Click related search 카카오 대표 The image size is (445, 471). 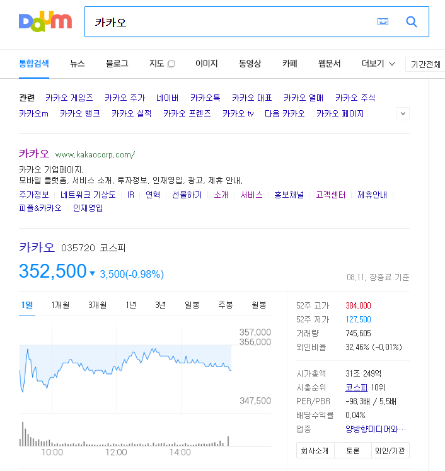click(x=252, y=98)
